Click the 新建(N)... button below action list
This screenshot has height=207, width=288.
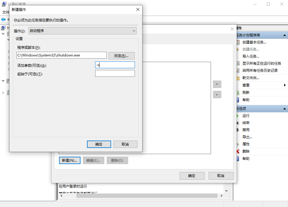coord(70,161)
